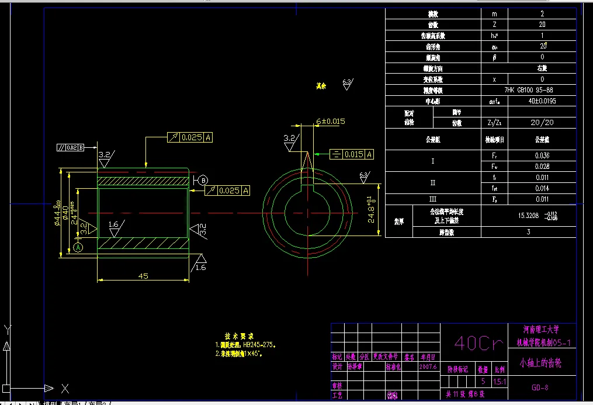593x405 pixels.
Task: Select the sheet count text 共 11 张 第6 张
Action: pos(465,394)
